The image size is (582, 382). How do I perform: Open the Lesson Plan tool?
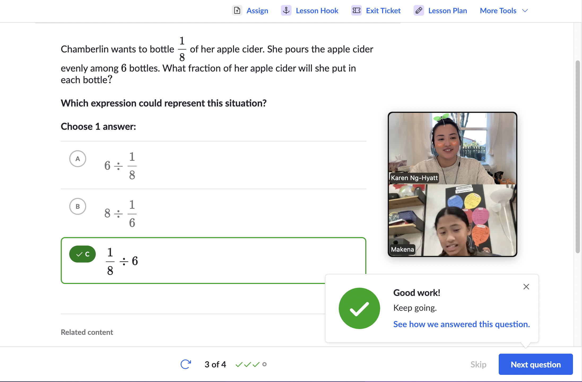point(448,11)
